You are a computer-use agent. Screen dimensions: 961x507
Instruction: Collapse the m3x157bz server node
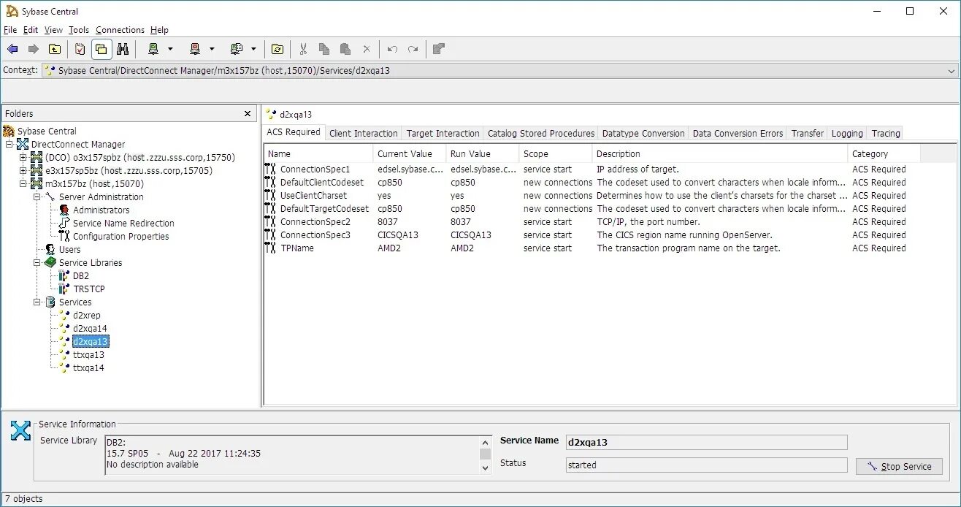23,184
